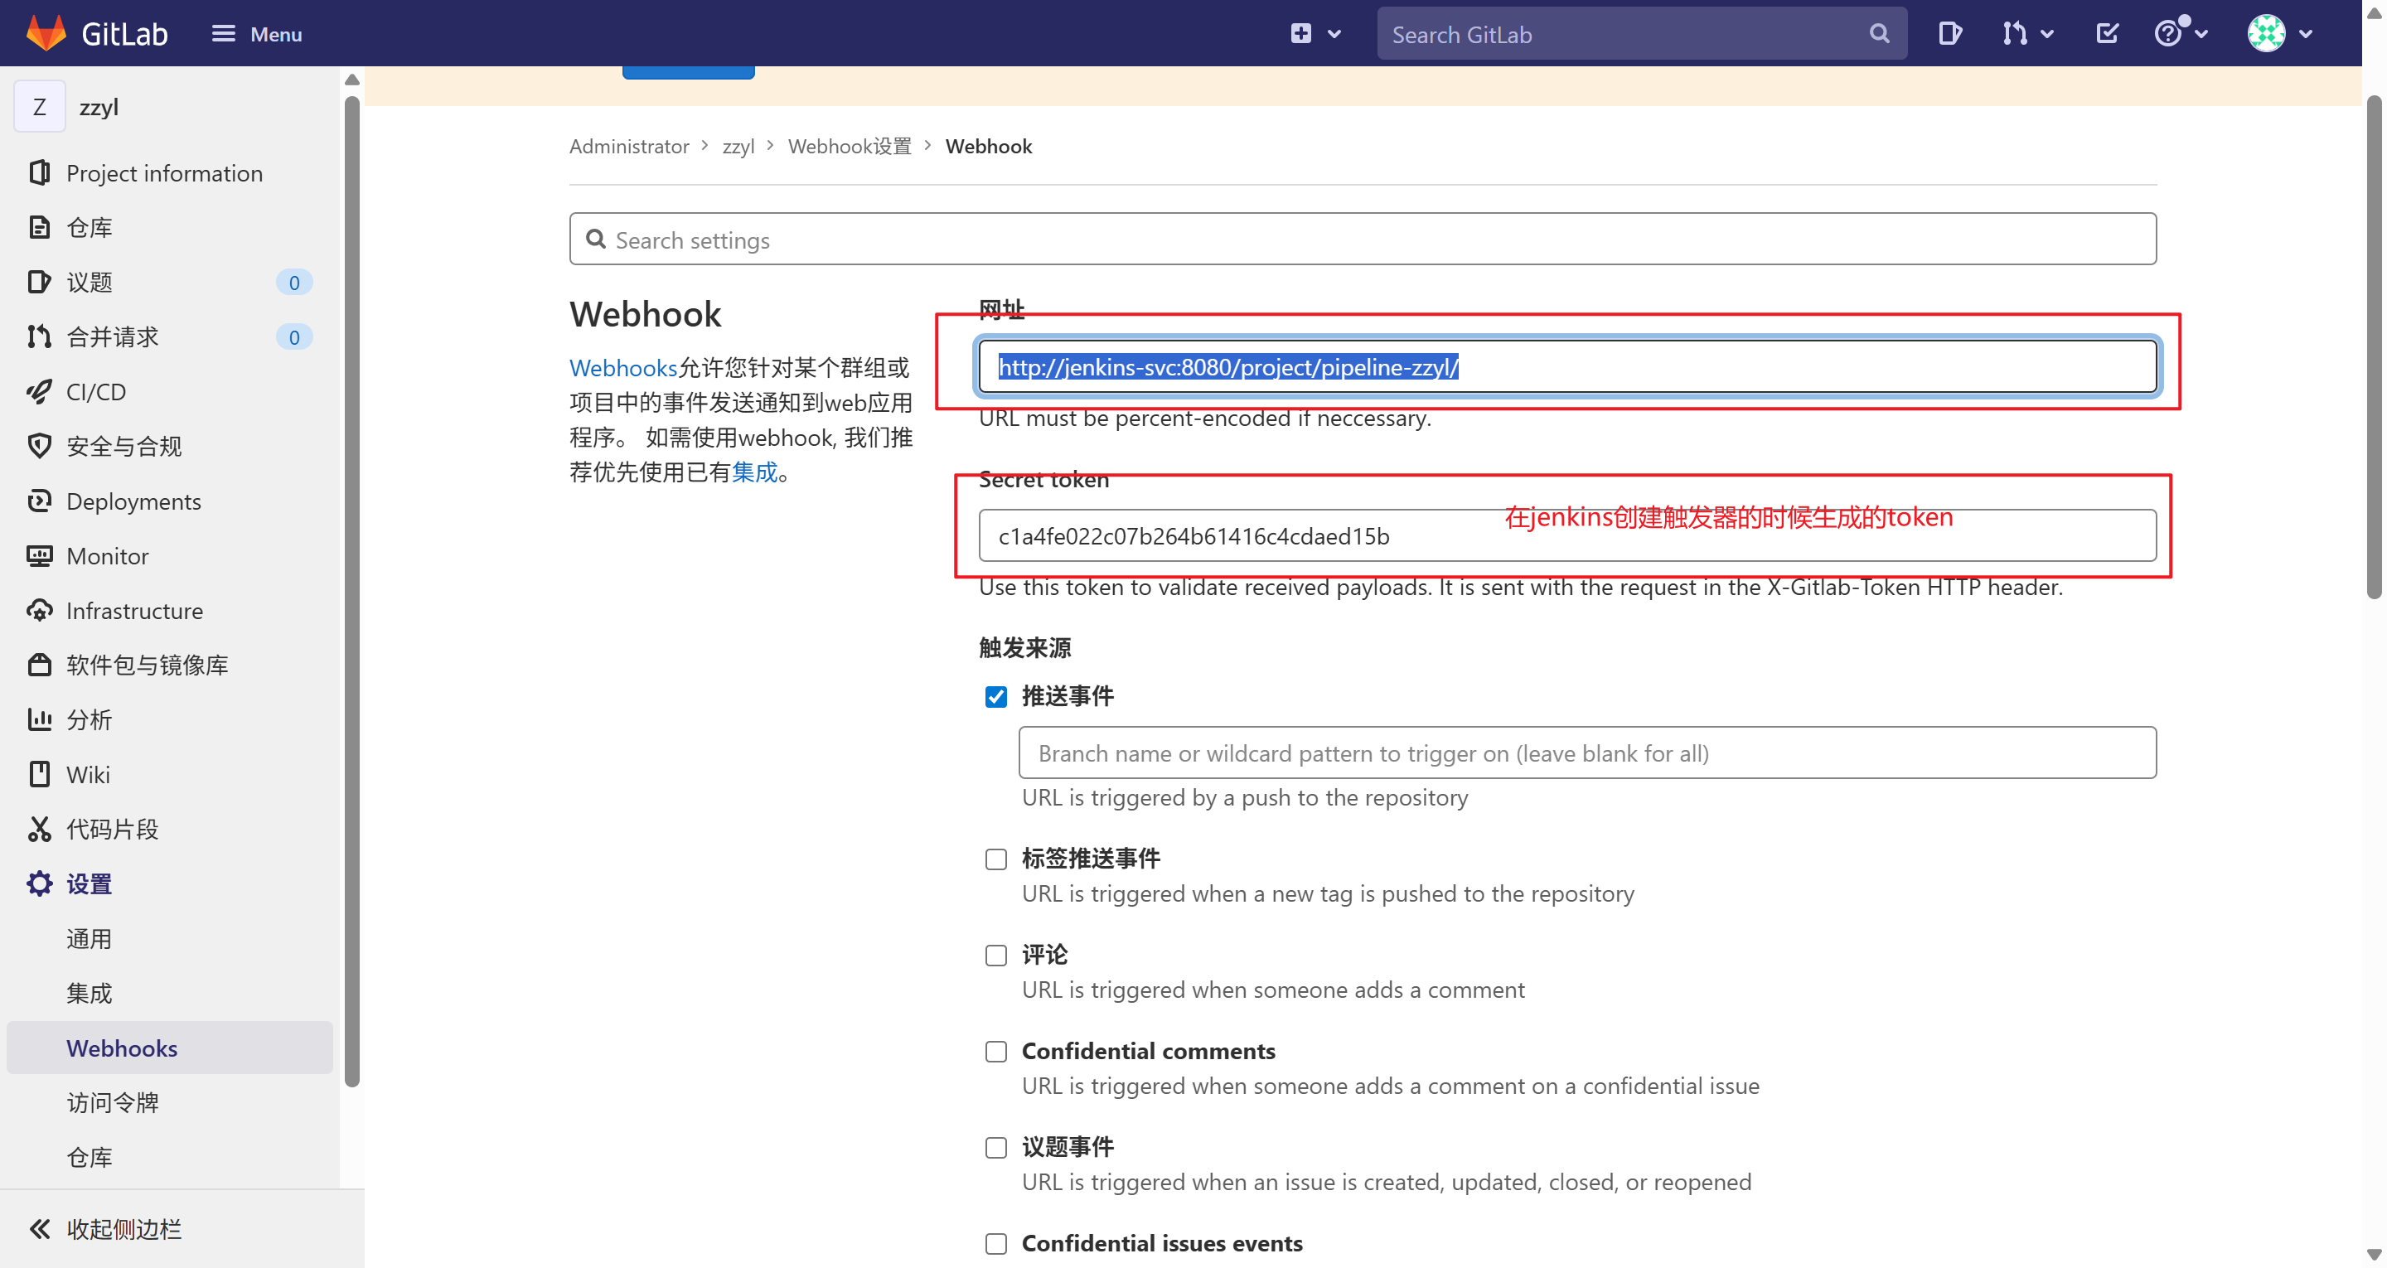Focus the Search settings field
The image size is (2387, 1268).
(x=1362, y=240)
